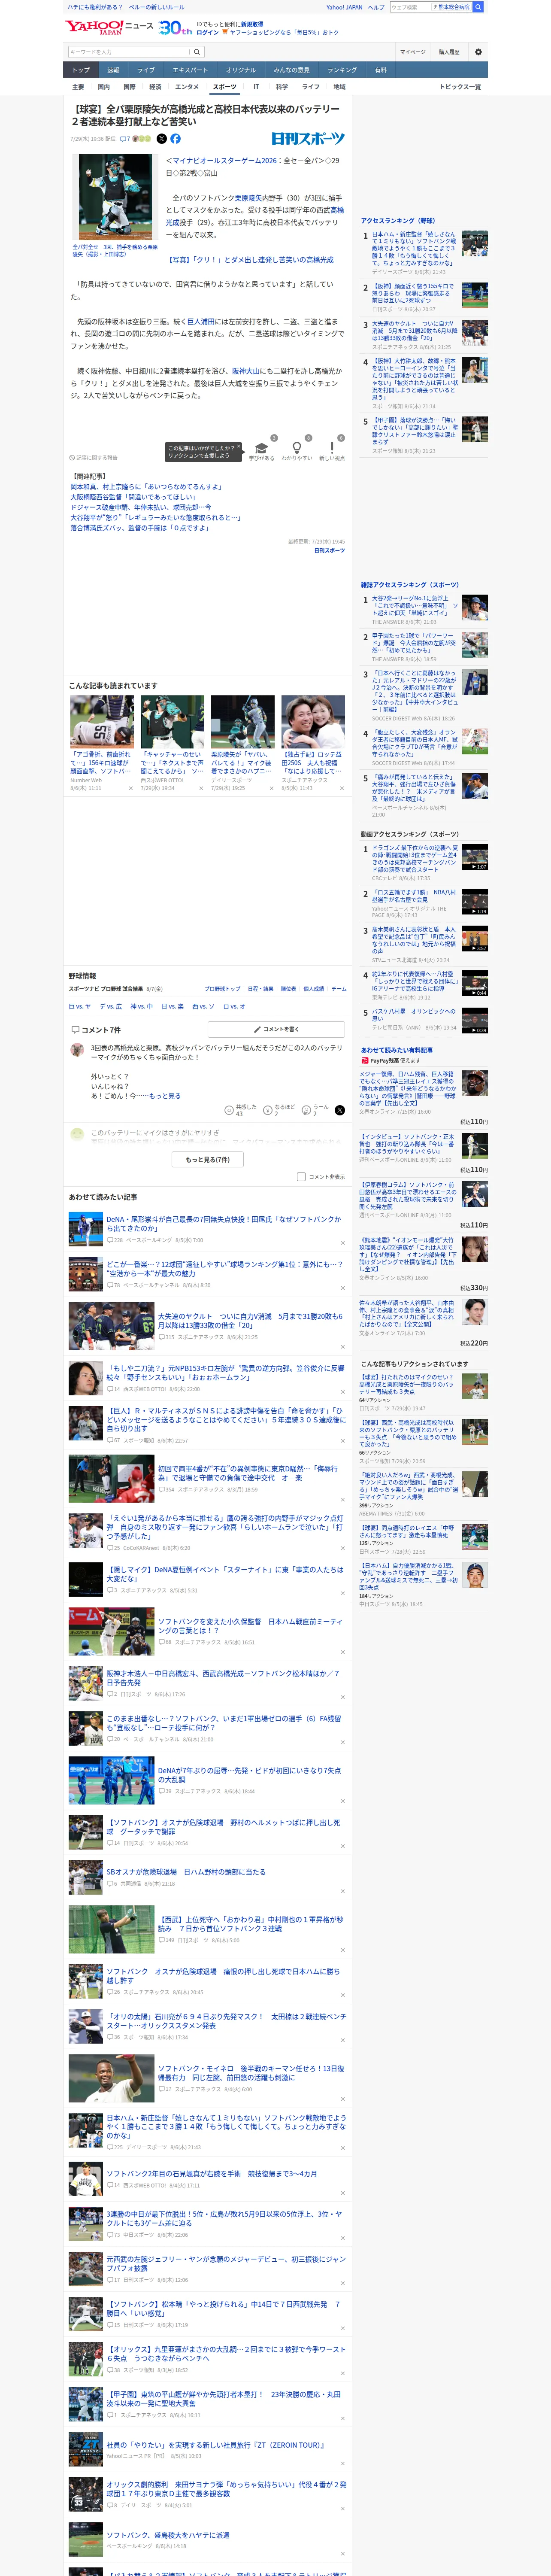Open the ヘルプ link in top bar
This screenshot has height=2576, width=551.
click(x=375, y=7)
